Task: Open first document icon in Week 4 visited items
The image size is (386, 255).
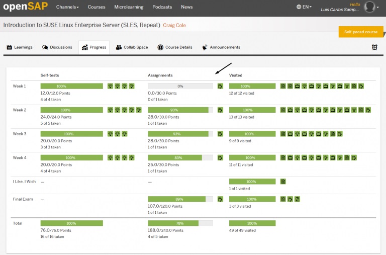Action: click(283, 158)
